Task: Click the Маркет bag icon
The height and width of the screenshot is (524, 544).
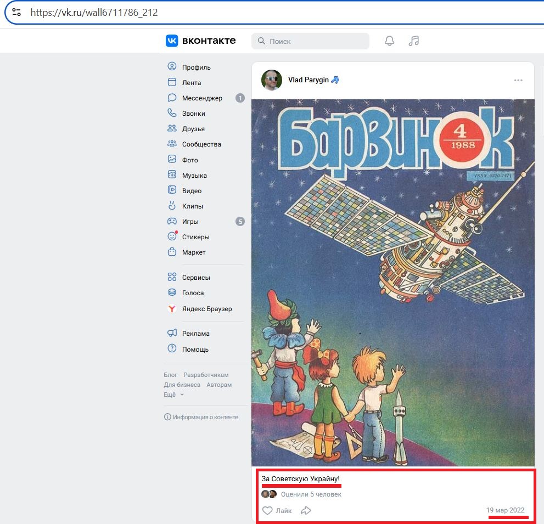Action: [172, 251]
